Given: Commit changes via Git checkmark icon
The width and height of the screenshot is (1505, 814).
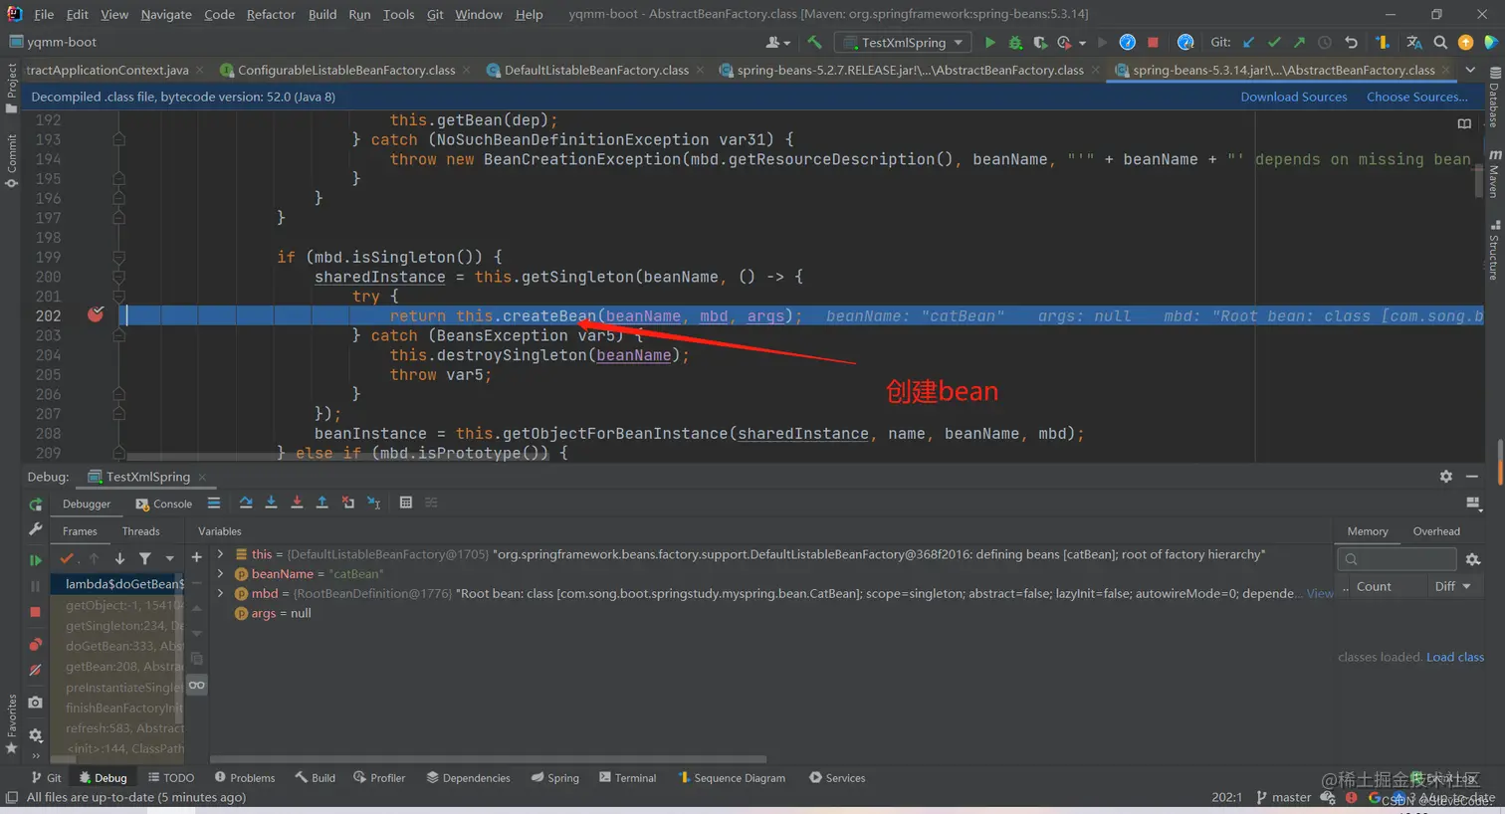Looking at the screenshot, I should click(1274, 43).
